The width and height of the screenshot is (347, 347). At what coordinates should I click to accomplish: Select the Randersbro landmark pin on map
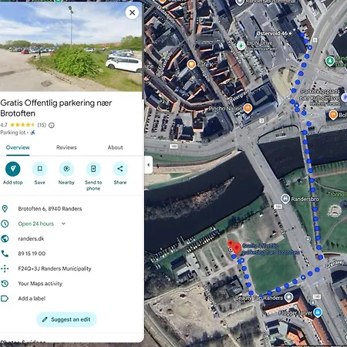pyautogui.click(x=285, y=199)
